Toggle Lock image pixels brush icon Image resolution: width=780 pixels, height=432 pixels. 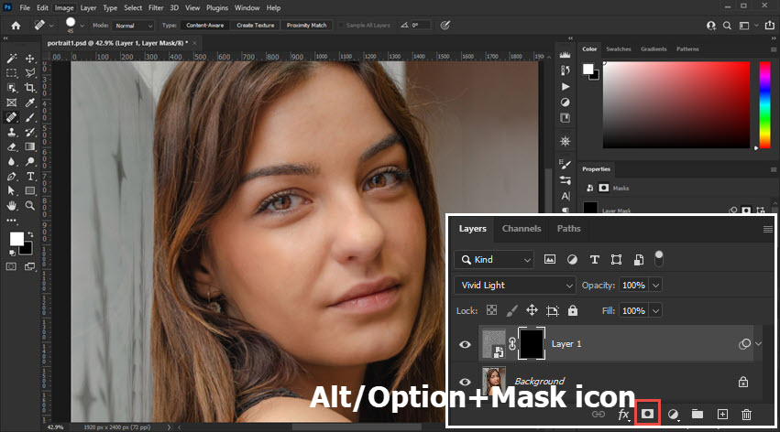(x=511, y=310)
